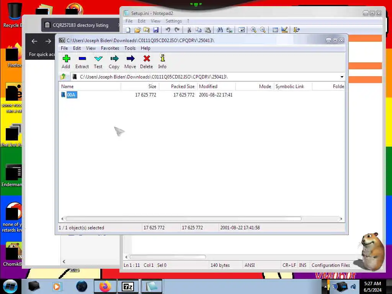Click the Extract toolbar button in 7-Zip
This screenshot has height=294, width=392.
coord(82,62)
